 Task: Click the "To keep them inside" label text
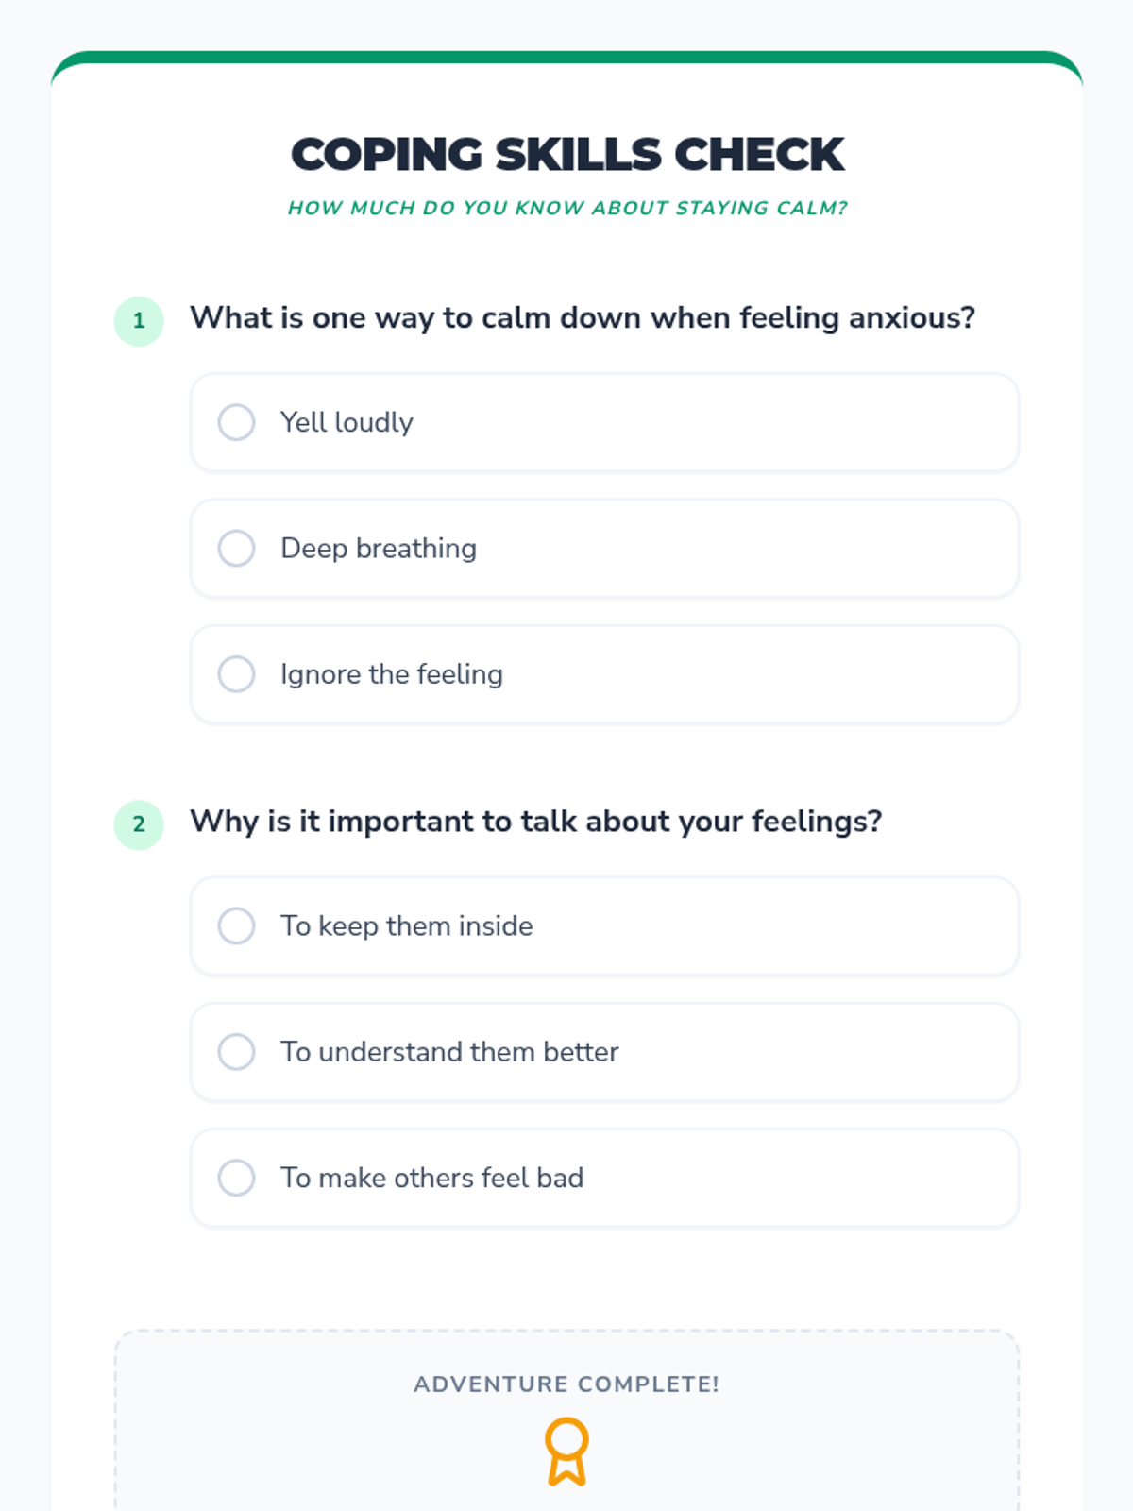[x=407, y=925]
